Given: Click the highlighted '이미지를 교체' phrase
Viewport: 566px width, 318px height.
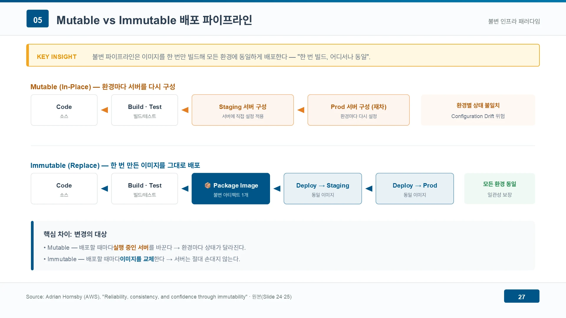Looking at the screenshot, I should click(x=137, y=259).
